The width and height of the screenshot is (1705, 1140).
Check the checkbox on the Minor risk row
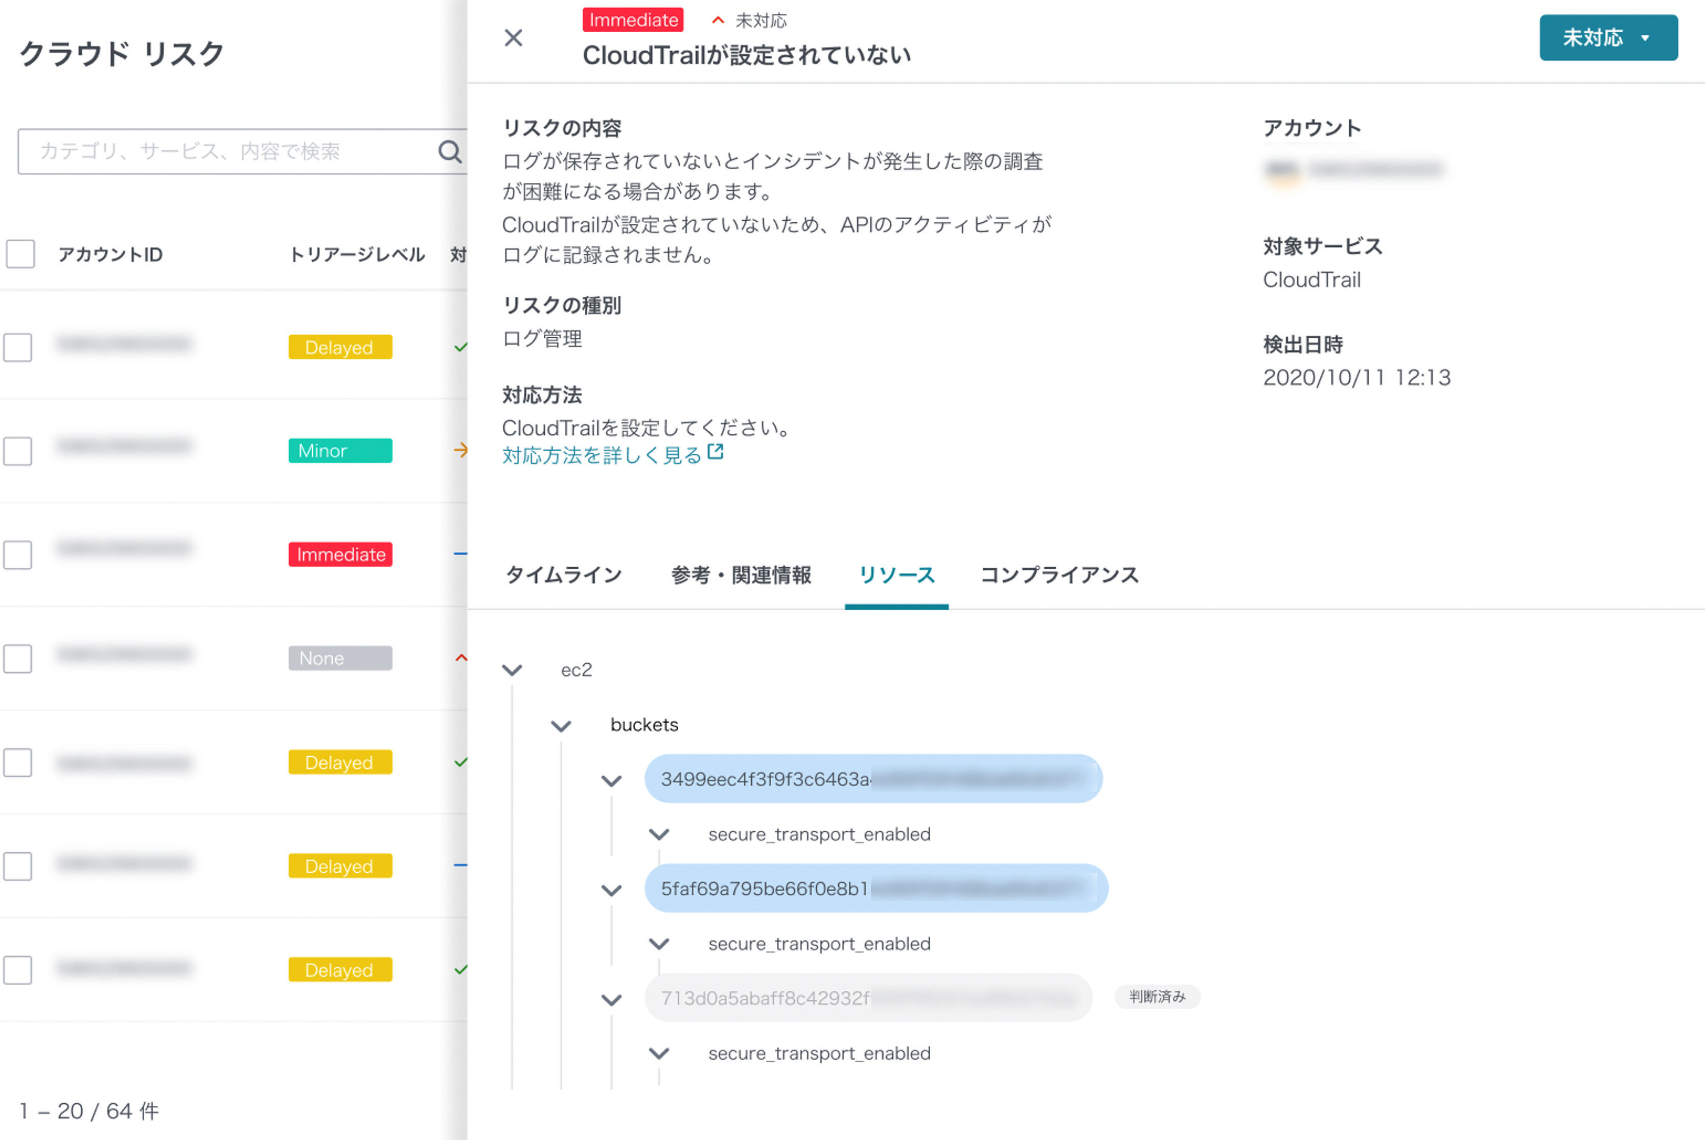coord(17,452)
